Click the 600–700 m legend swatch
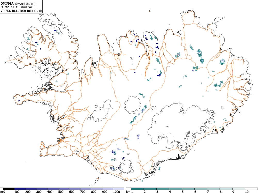Screen dimensions: 258x194 75,189
